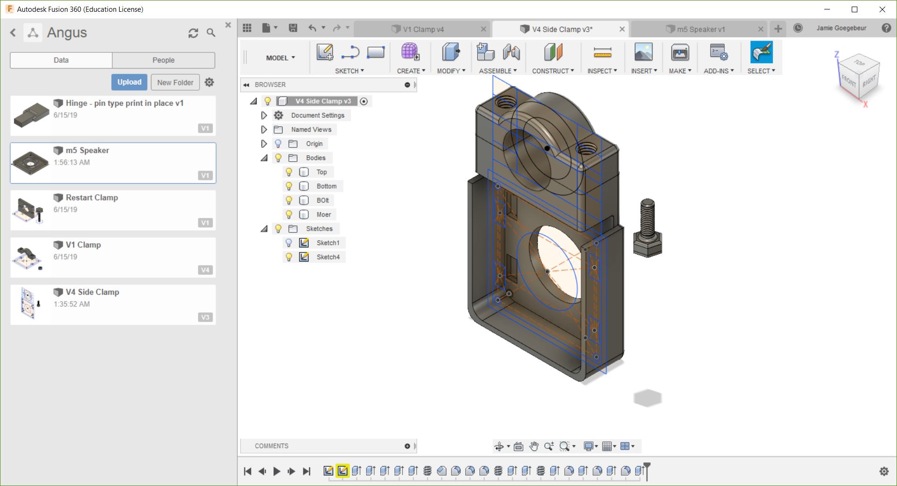Click the New Folder button

pyautogui.click(x=175, y=82)
